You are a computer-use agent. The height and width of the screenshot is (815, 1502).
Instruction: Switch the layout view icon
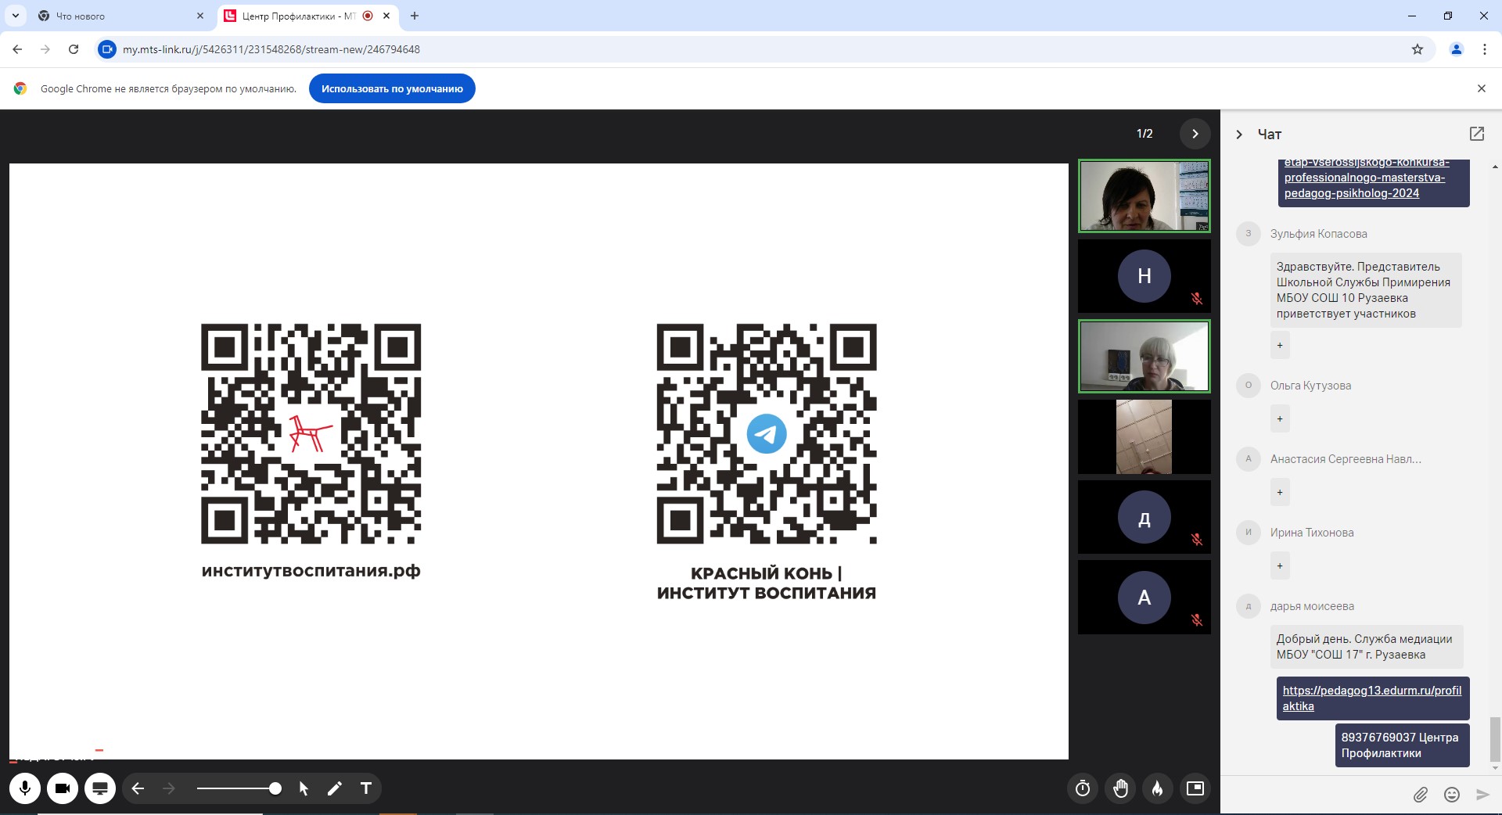pyautogui.click(x=1195, y=788)
